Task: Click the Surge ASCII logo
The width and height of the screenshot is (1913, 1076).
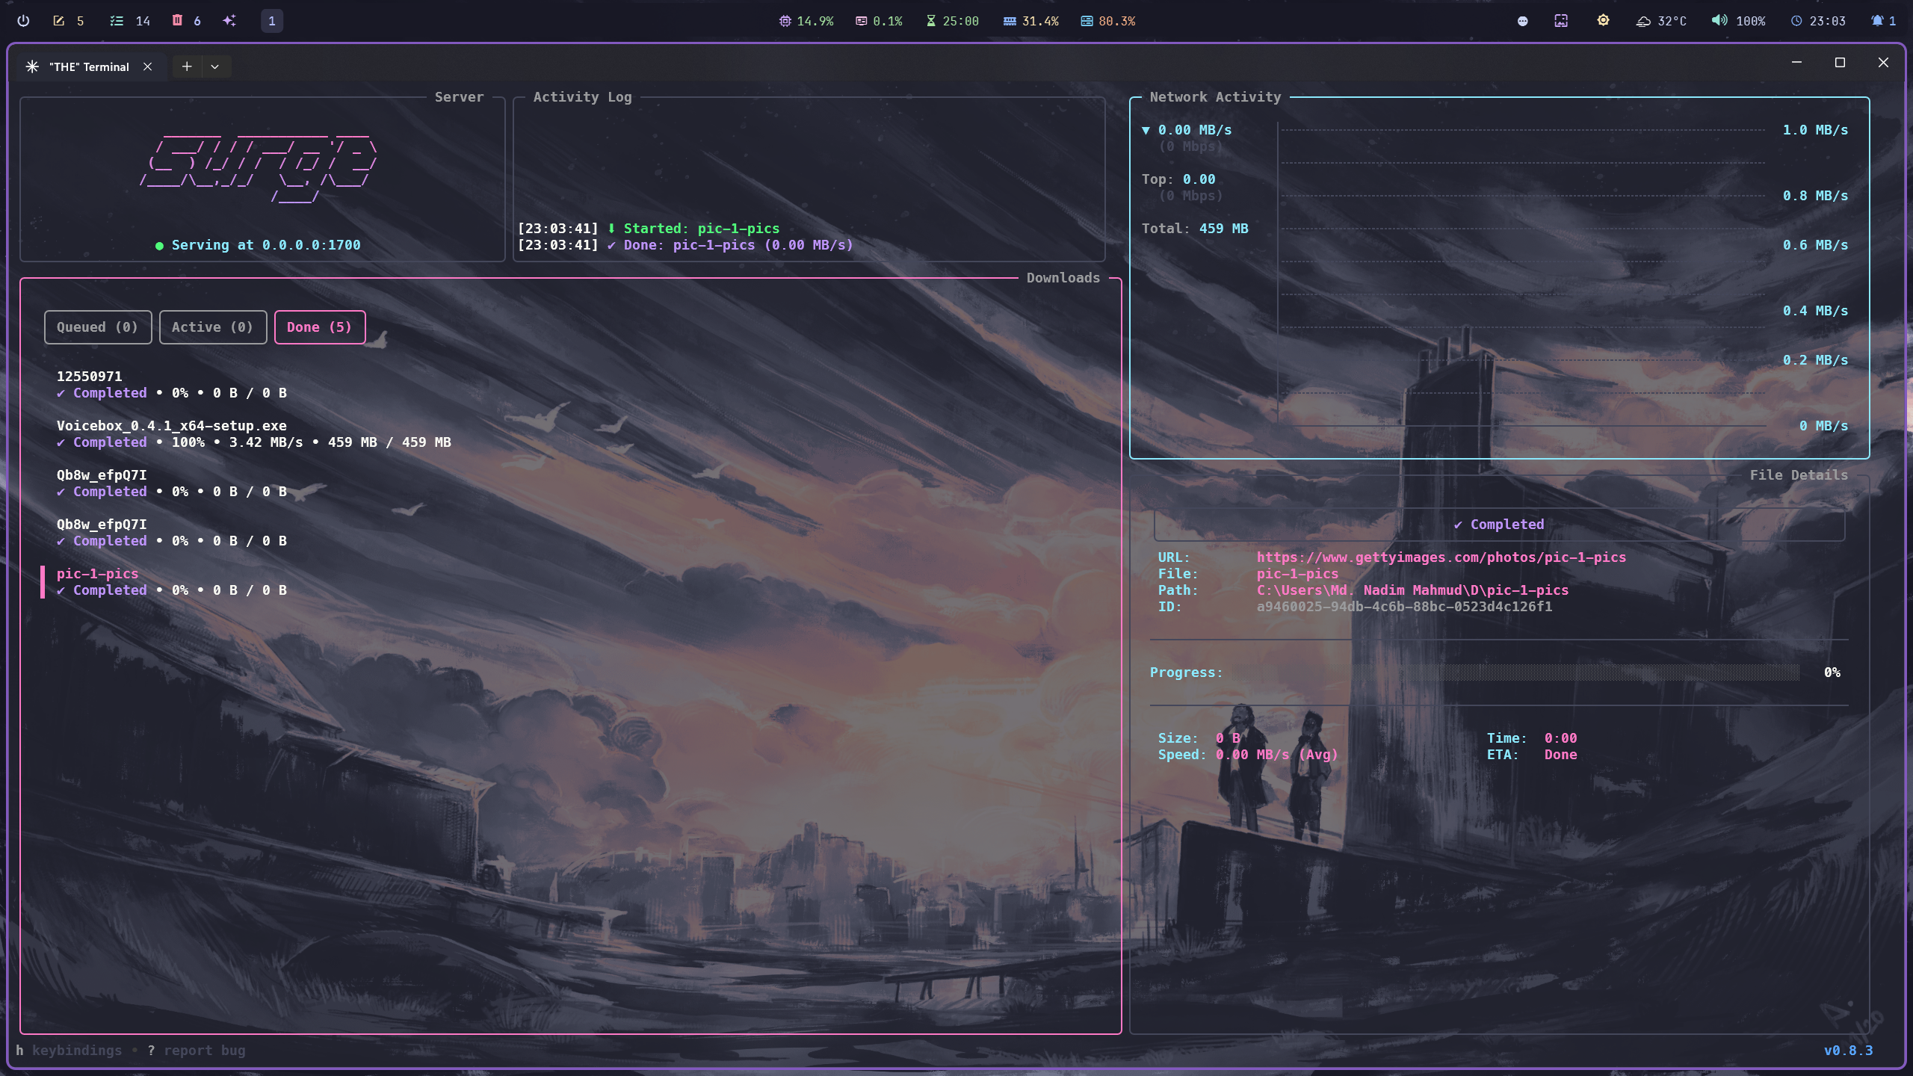Action: 259,168
